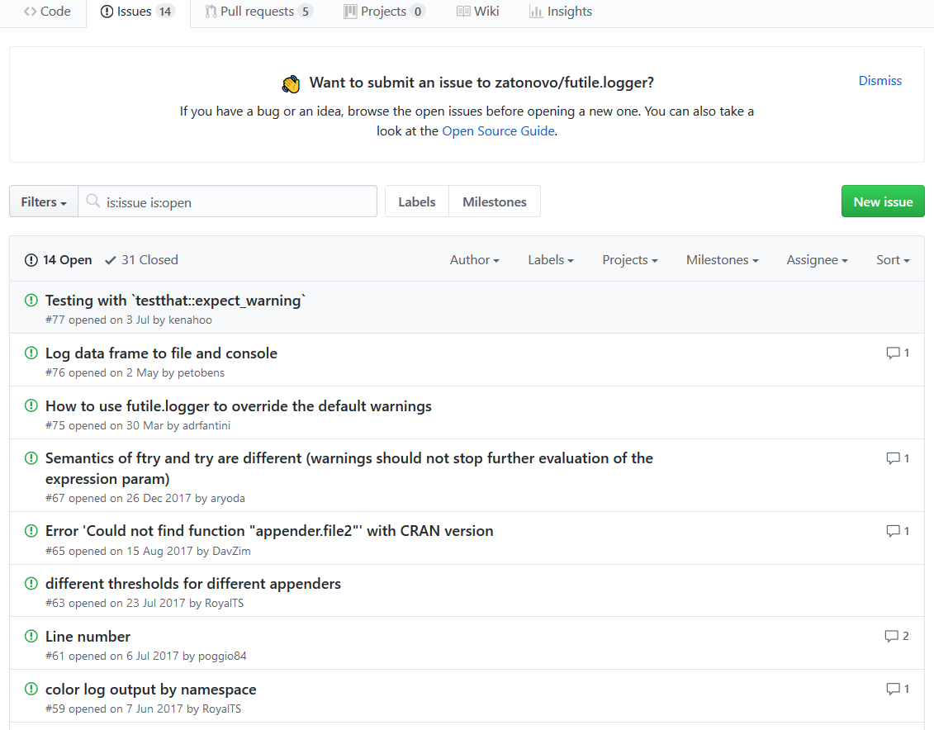
Task: Click comment icon on 'color log output' issue
Action: (893, 689)
